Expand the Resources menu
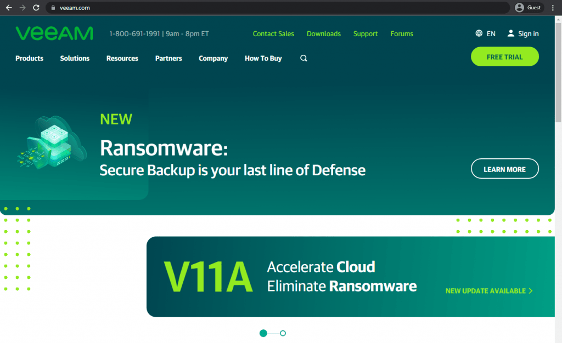The image size is (562, 343). pyautogui.click(x=122, y=58)
